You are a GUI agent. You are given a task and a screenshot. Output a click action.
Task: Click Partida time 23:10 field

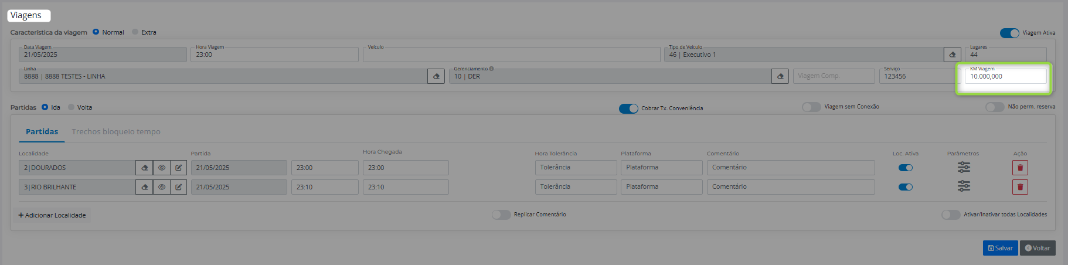point(325,187)
